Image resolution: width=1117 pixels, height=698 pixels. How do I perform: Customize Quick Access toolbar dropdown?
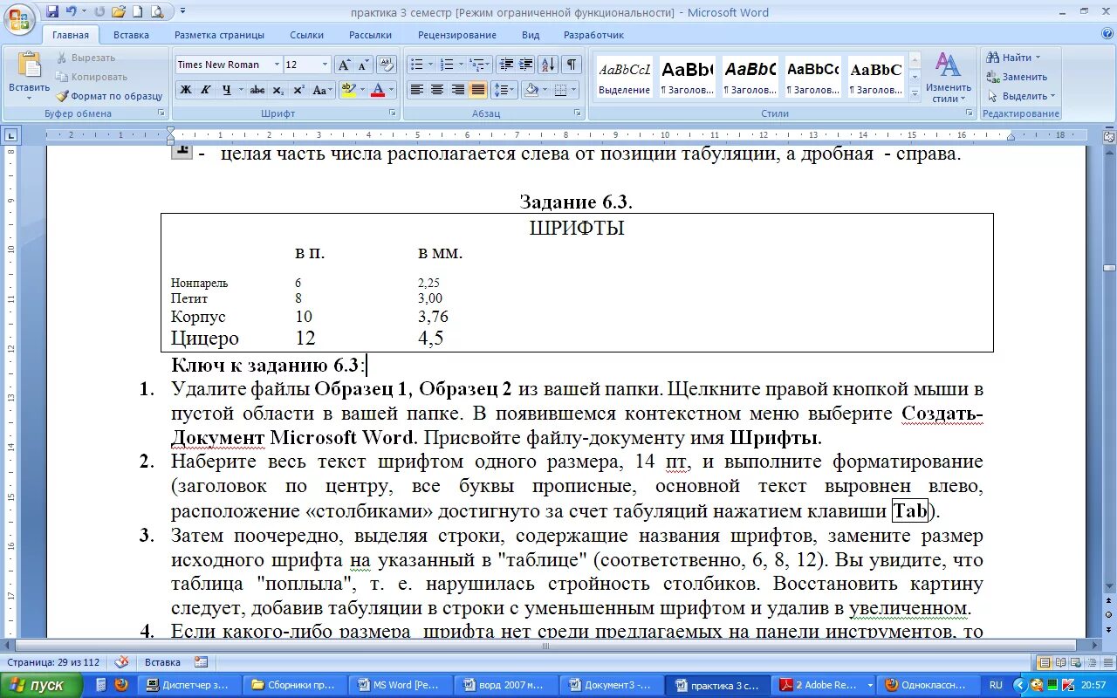pyautogui.click(x=182, y=12)
